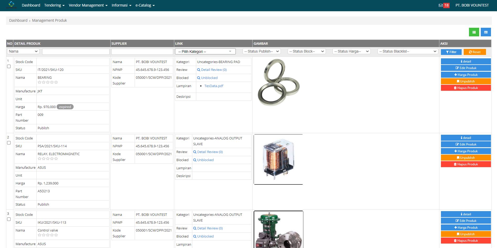Switch to grid view using green icon
The width and height of the screenshot is (497, 248).
tap(474, 32)
